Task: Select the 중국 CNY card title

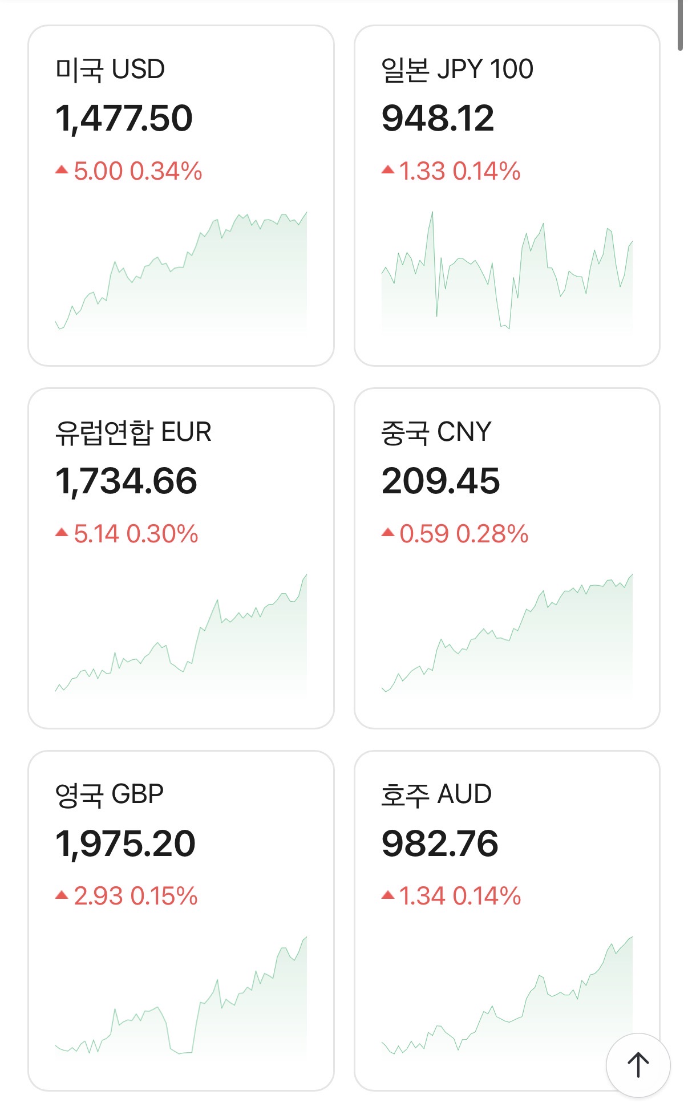Action: [436, 432]
